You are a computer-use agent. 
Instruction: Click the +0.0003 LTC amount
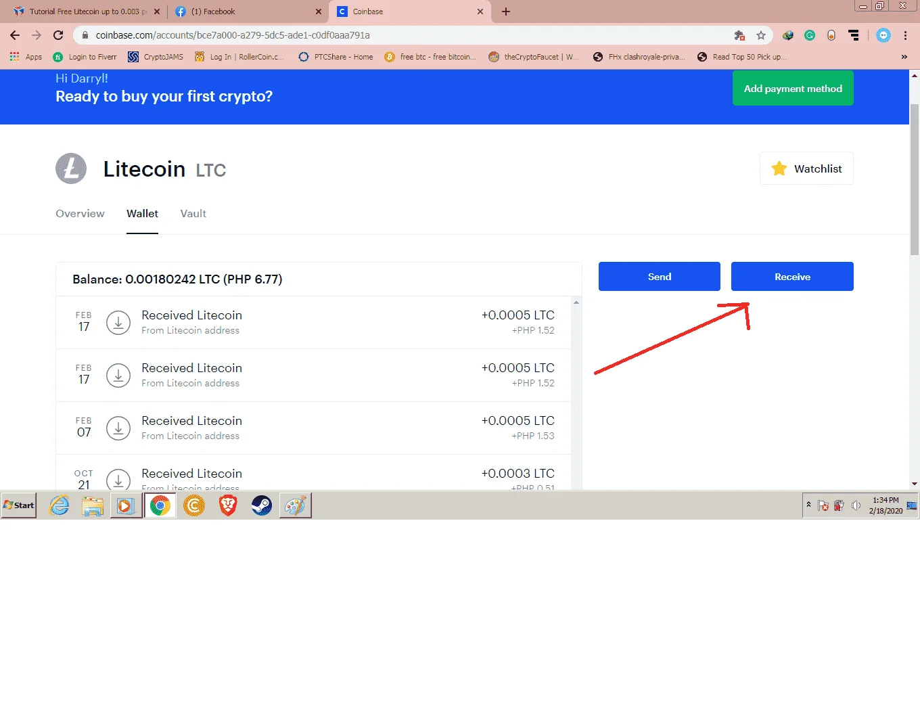point(517,474)
